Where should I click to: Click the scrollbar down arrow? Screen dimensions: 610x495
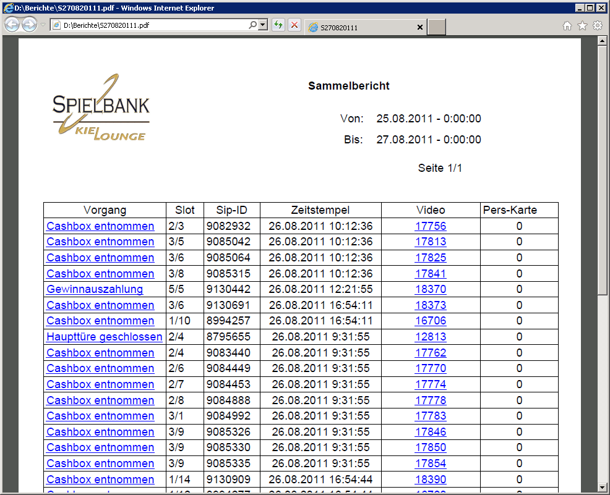point(601,488)
